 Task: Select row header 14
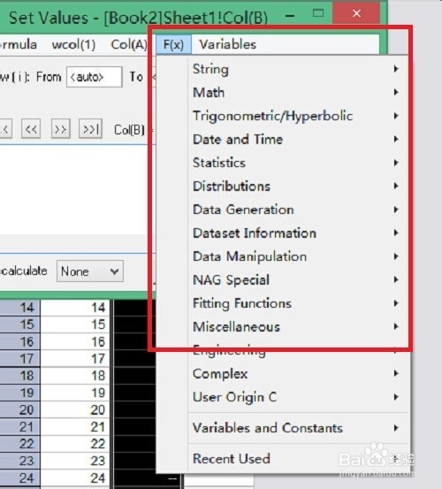20,308
